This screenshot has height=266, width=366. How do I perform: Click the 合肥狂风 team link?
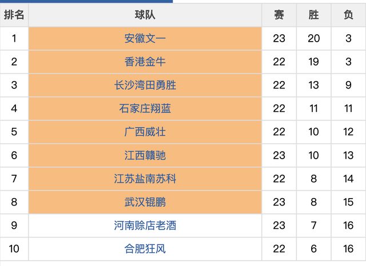(145, 249)
